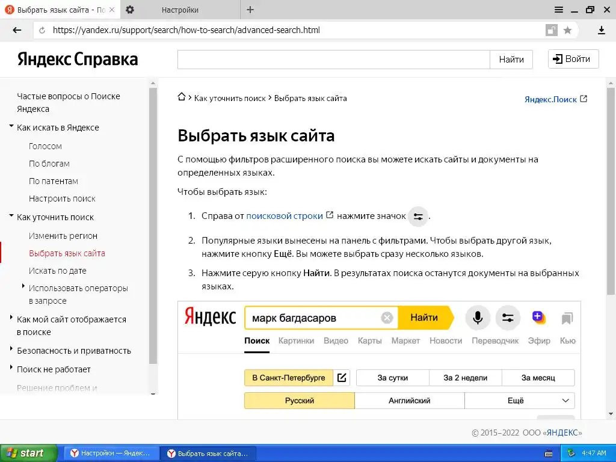Viewport: 616px width, 462px height.
Task: Open the Ещё languages dropdown
Action: click(x=519, y=401)
